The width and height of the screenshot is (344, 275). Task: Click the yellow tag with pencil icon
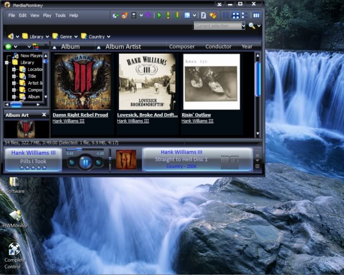tap(212, 15)
